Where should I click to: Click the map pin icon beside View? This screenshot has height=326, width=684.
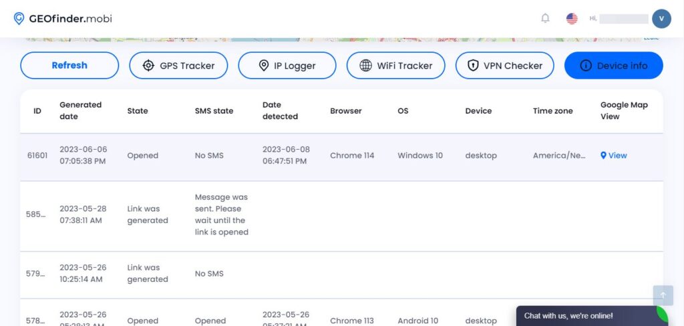[x=603, y=156]
